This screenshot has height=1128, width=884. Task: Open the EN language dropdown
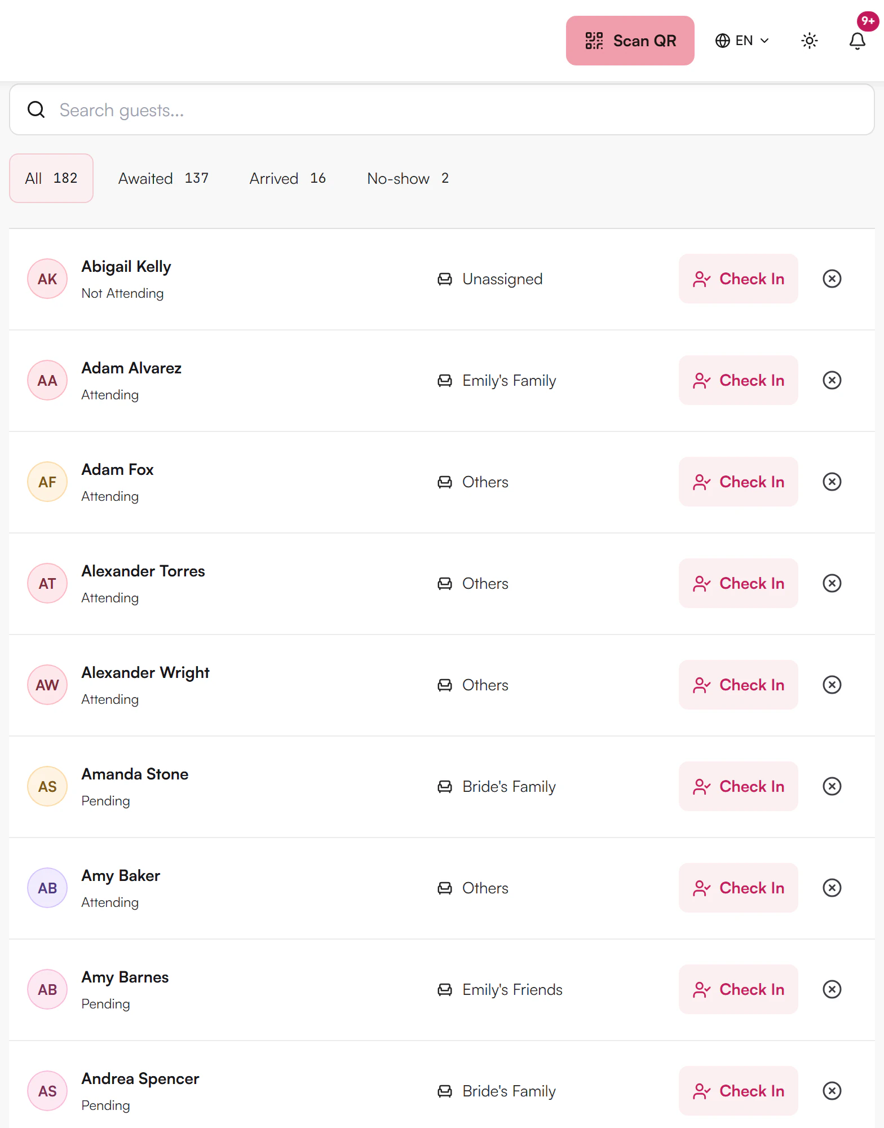tap(742, 41)
